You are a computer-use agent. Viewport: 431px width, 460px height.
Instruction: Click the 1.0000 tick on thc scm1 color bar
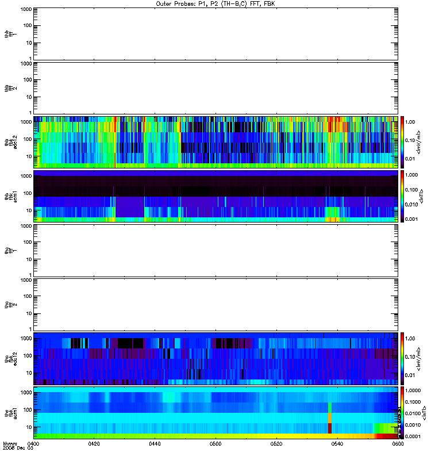[413, 390]
